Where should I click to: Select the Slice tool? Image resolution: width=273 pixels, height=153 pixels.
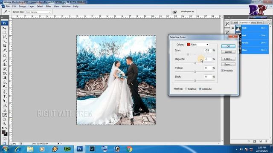pos(4,50)
